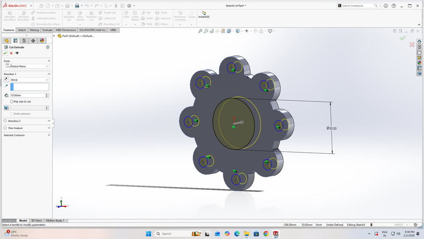Click Hide/Show Items eye icon in view toolbar
The width and height of the screenshot is (424, 239).
tap(247, 31)
